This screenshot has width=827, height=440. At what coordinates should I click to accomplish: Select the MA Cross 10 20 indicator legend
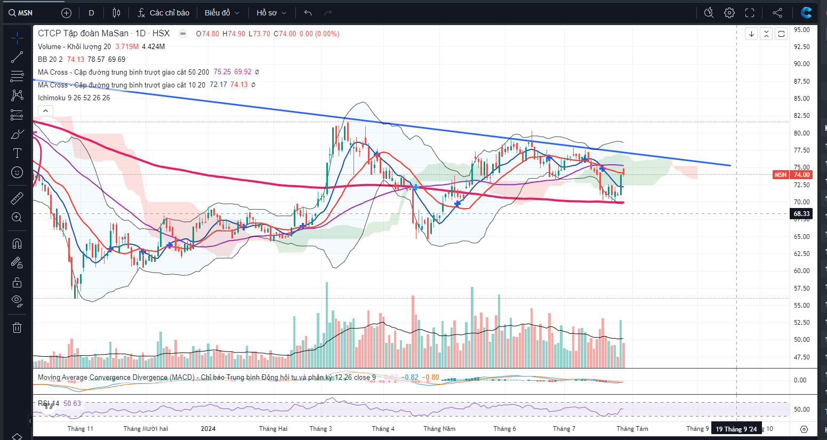click(x=122, y=85)
